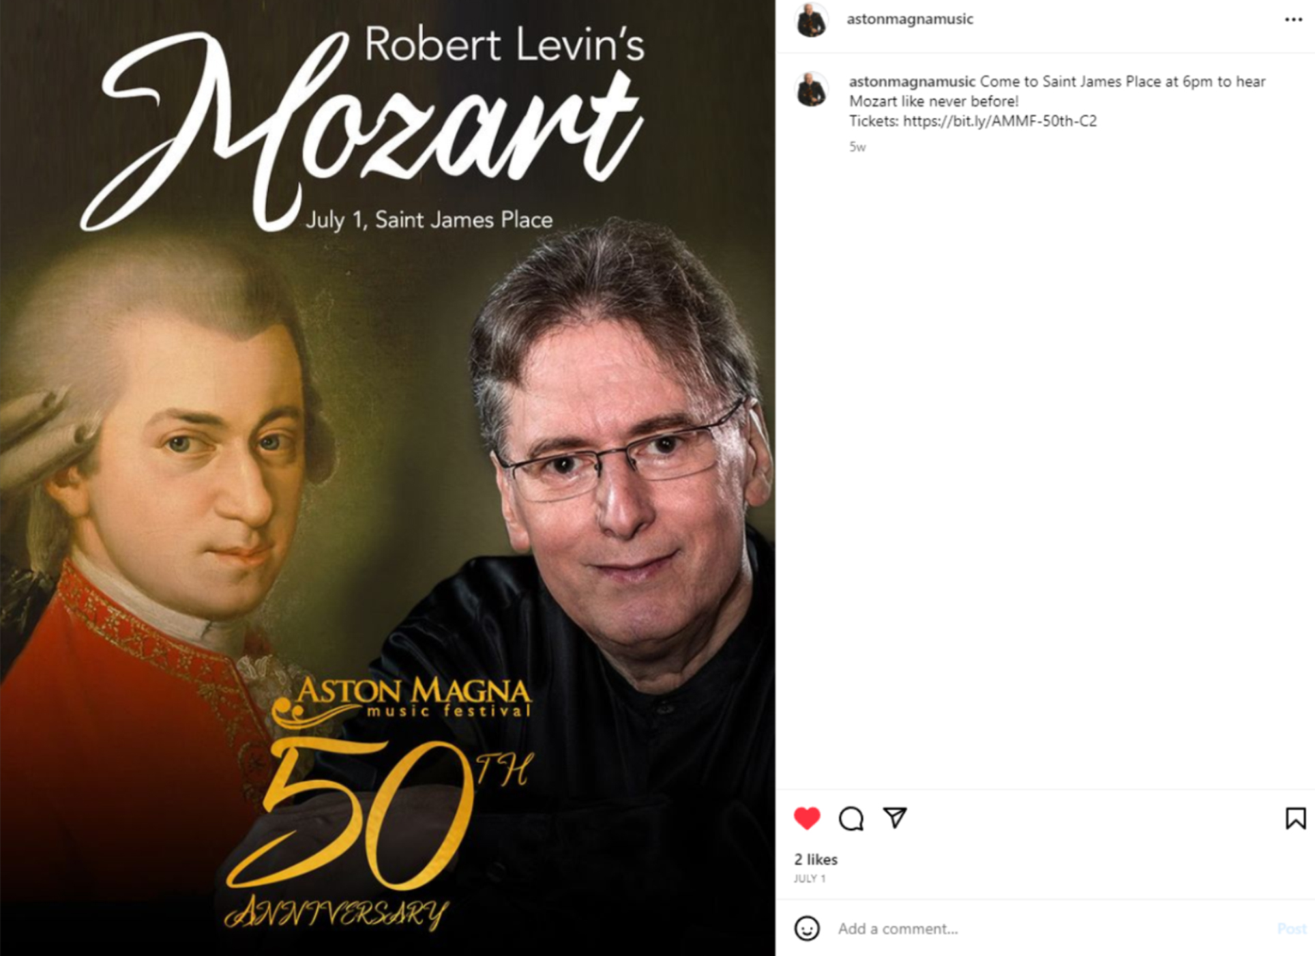1315x956 pixels.
Task: Open comments with speech bubble icon
Action: [851, 818]
